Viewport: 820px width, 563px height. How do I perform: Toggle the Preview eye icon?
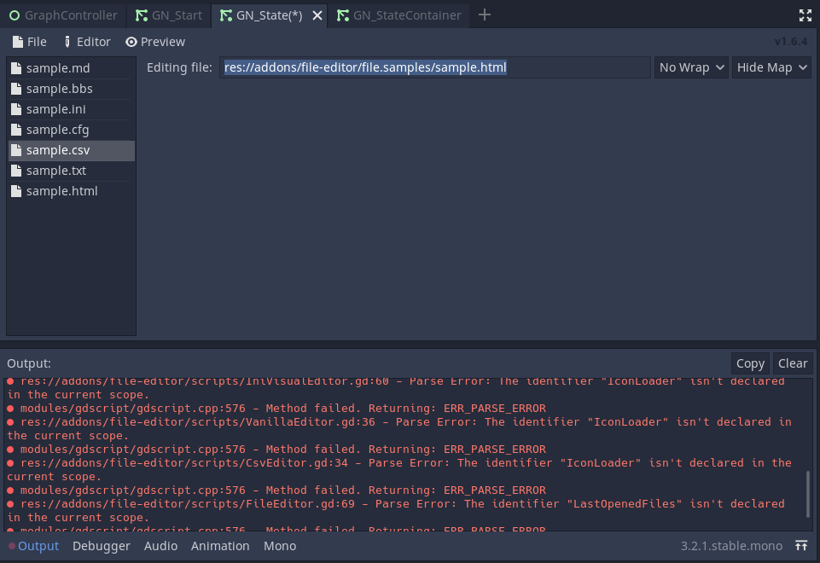click(131, 41)
